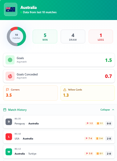The image size is (117, 161).
Task: Click the Yellow Cards warning icon
Action: (x=65, y=90)
